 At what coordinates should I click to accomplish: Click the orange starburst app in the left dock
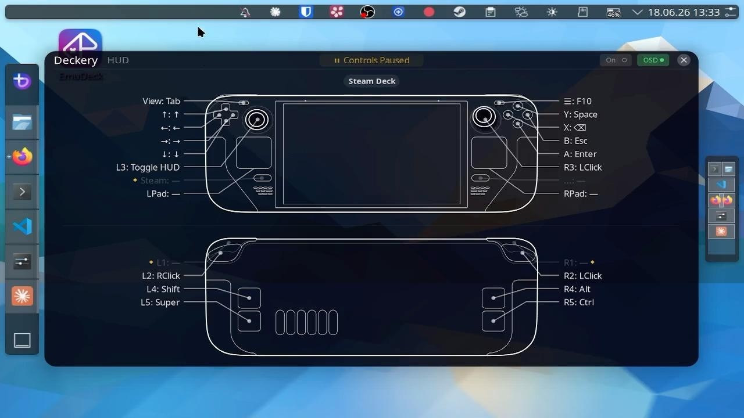click(22, 296)
